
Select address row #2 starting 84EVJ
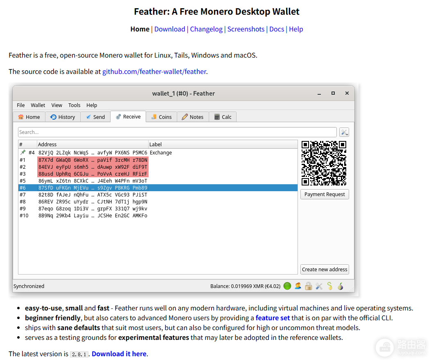158,167
